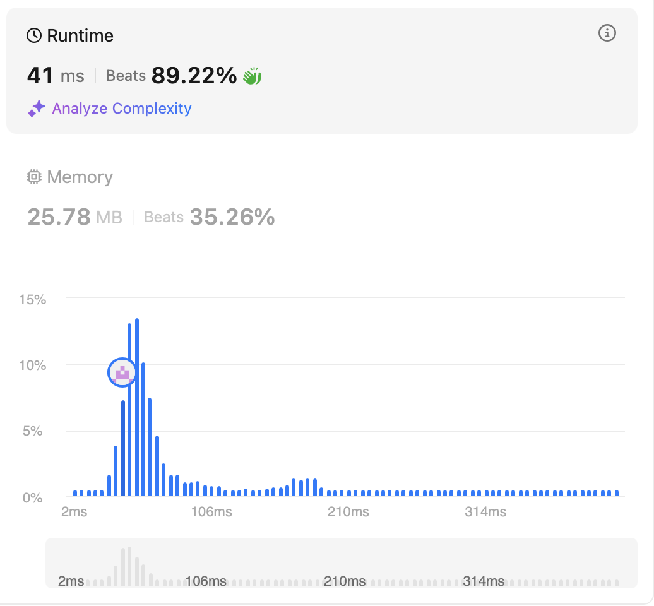
Task: Click the 25.78 MB memory value
Action: (74, 218)
